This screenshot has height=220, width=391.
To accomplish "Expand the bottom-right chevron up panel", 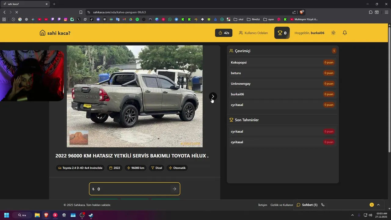I will click(x=378, y=205).
